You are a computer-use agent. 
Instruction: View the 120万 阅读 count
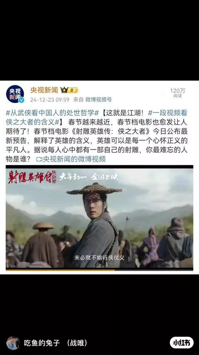coord(177,93)
